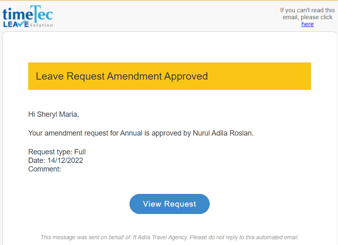Click the 'Request type: Full' line
Image resolution: width=338 pixels, height=245 pixels.
[57, 152]
